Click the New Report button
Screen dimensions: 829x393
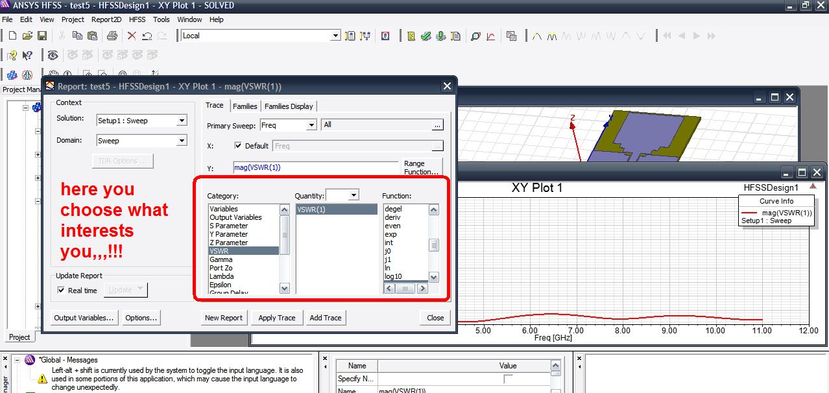tap(223, 318)
